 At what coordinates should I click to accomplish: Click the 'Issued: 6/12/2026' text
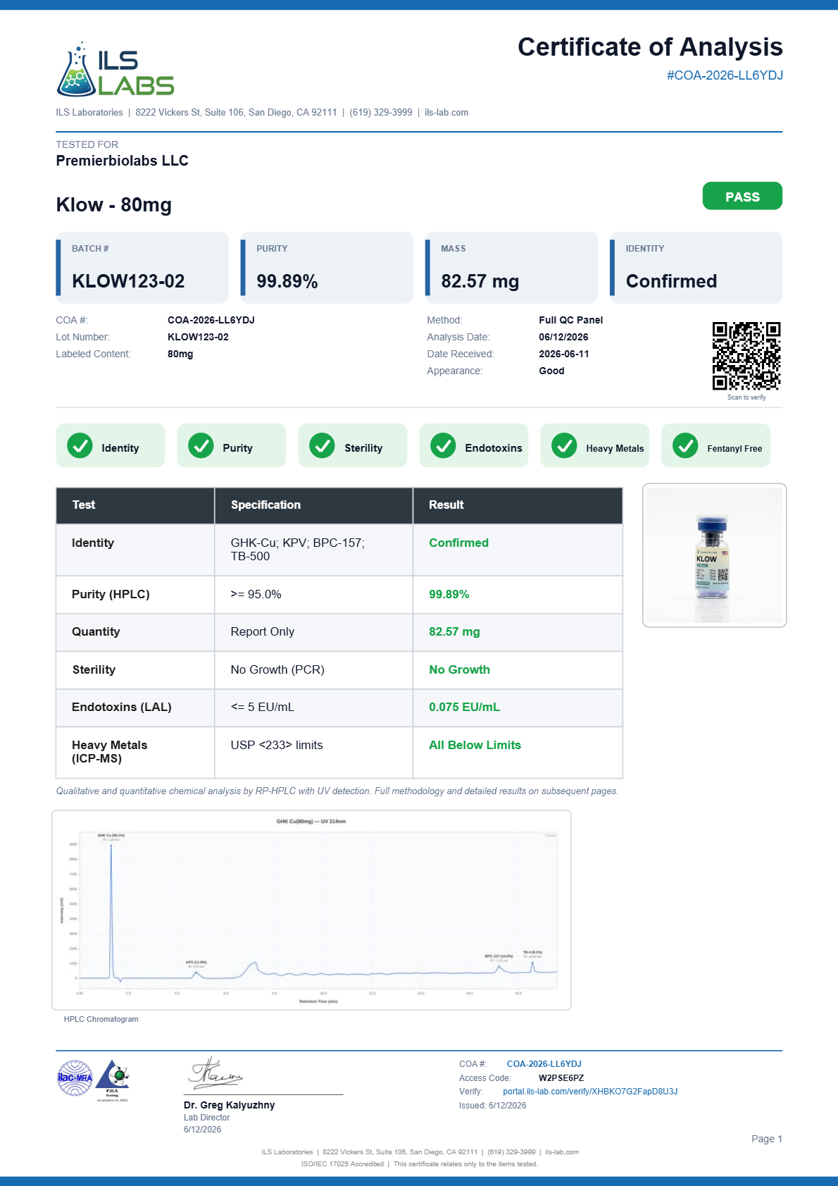pos(492,1106)
